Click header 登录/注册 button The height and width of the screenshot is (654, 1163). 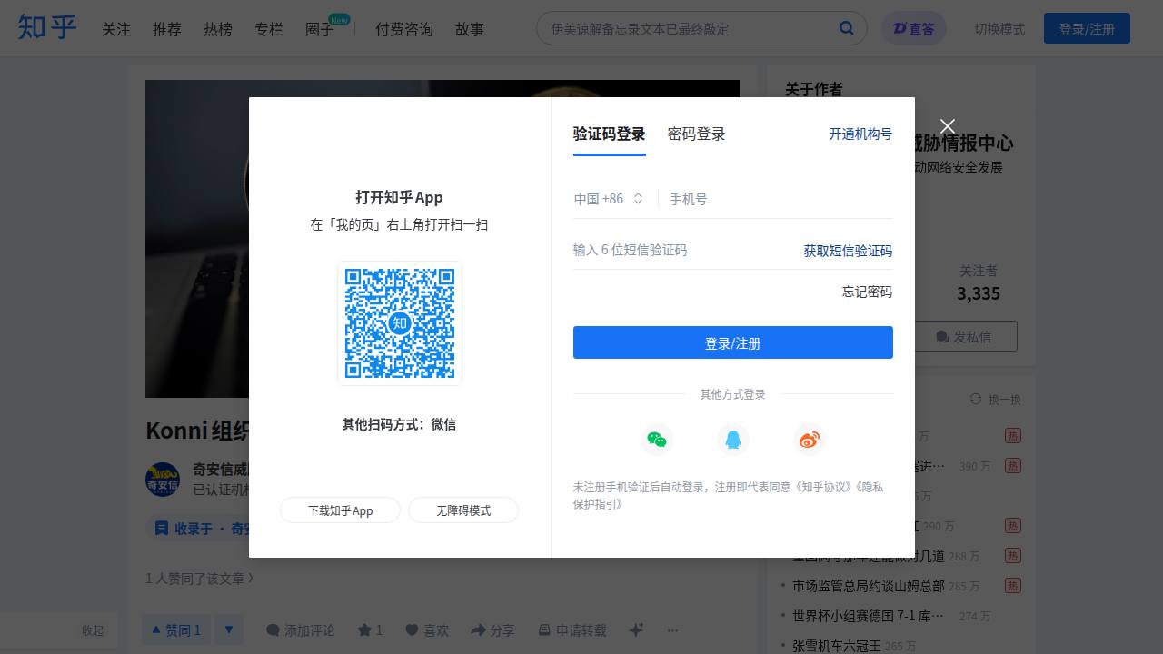[1087, 28]
